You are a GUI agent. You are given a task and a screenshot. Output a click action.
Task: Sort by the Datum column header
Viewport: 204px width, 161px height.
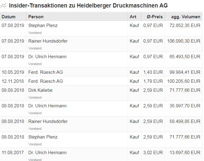point(8,17)
